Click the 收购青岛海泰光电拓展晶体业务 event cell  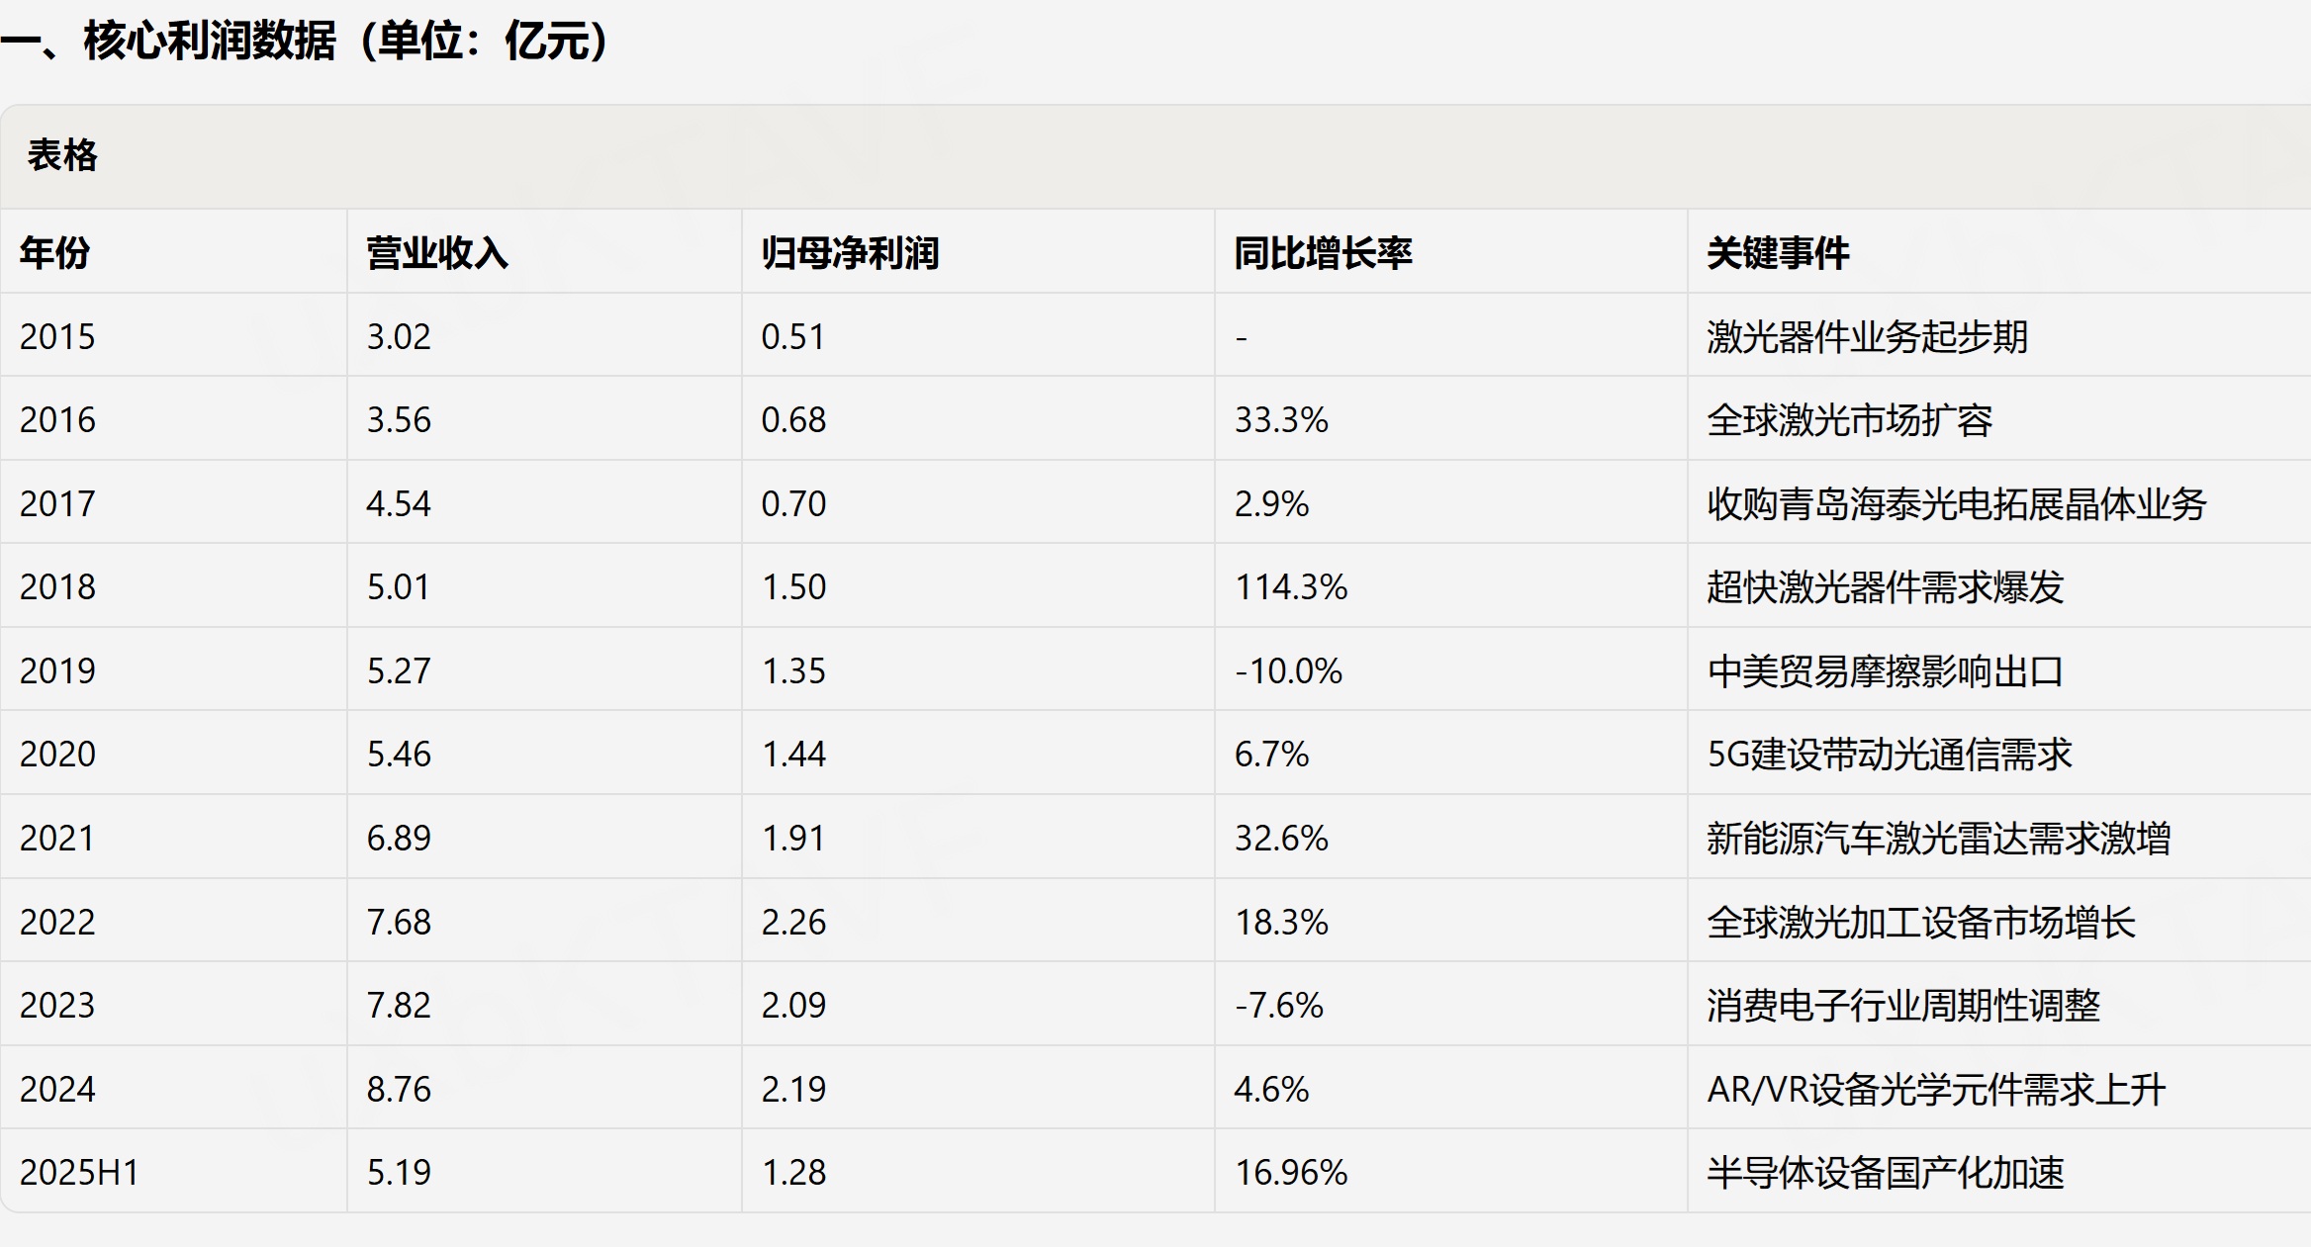(1957, 503)
